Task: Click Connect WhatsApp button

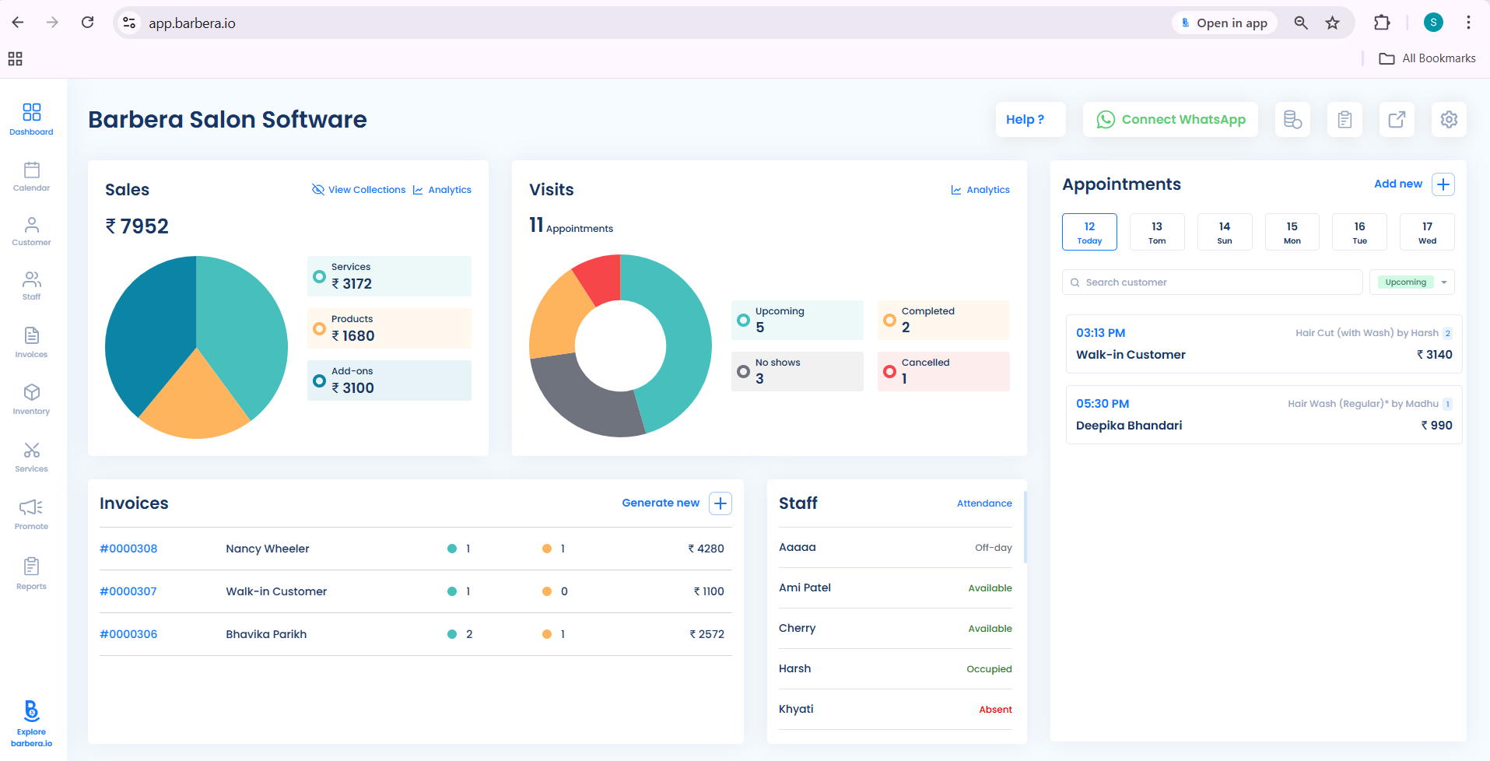Action: [x=1170, y=119]
